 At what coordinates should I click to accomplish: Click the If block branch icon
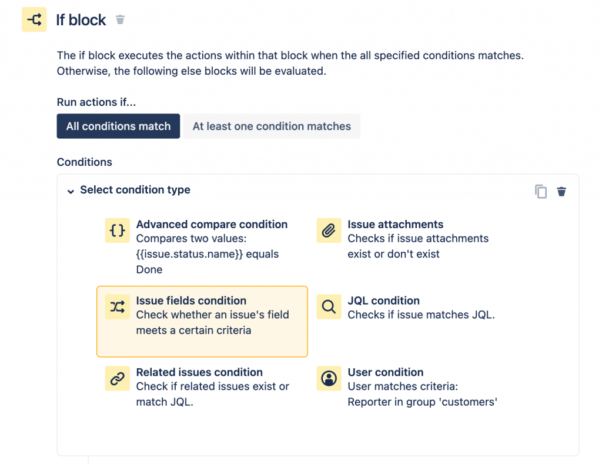(34, 20)
